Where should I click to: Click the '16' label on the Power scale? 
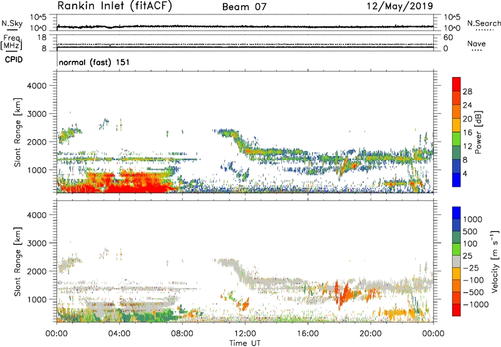tap(467, 133)
